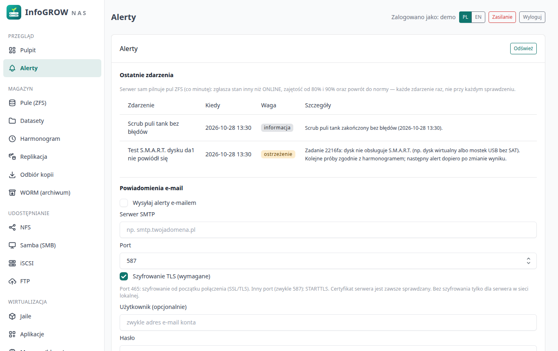Open the Pulpit dashboard icon
Image resolution: width=558 pixels, height=351 pixels.
pyautogui.click(x=12, y=50)
